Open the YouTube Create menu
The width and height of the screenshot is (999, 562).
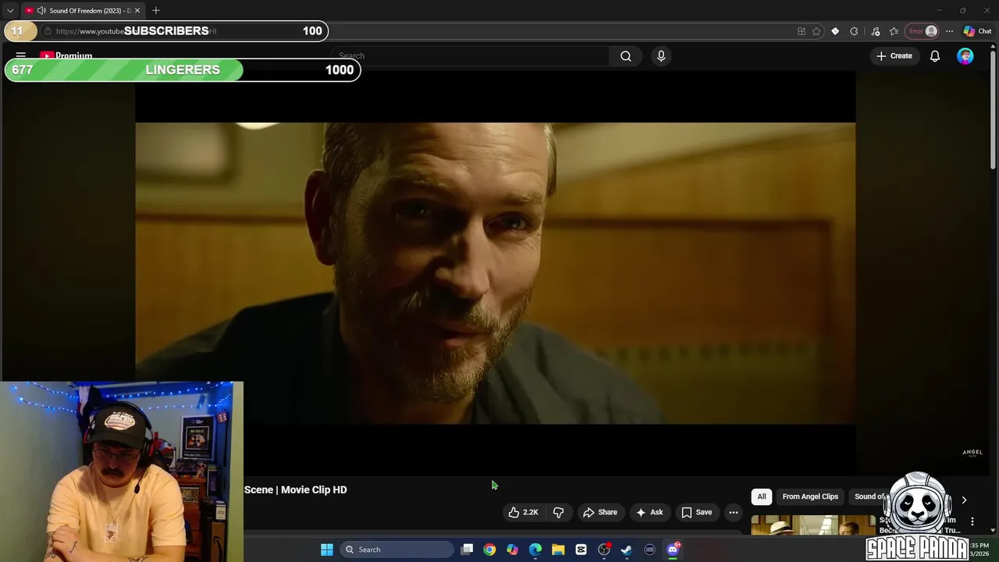pos(894,56)
